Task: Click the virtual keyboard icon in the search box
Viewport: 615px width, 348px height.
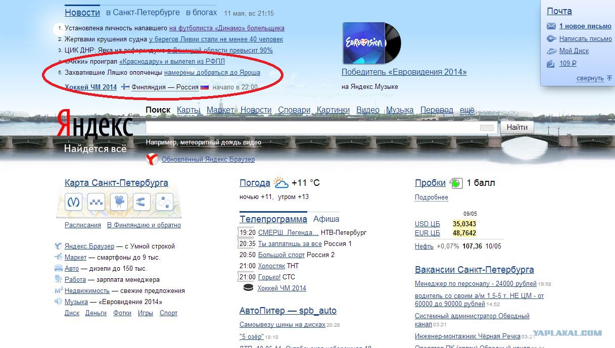Action: click(487, 128)
